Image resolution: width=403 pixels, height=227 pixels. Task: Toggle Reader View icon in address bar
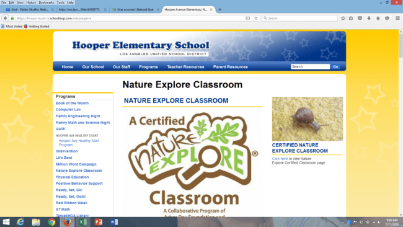point(248,18)
